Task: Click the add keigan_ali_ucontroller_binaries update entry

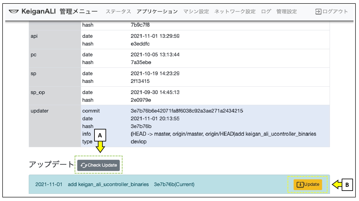Action: coord(108,184)
